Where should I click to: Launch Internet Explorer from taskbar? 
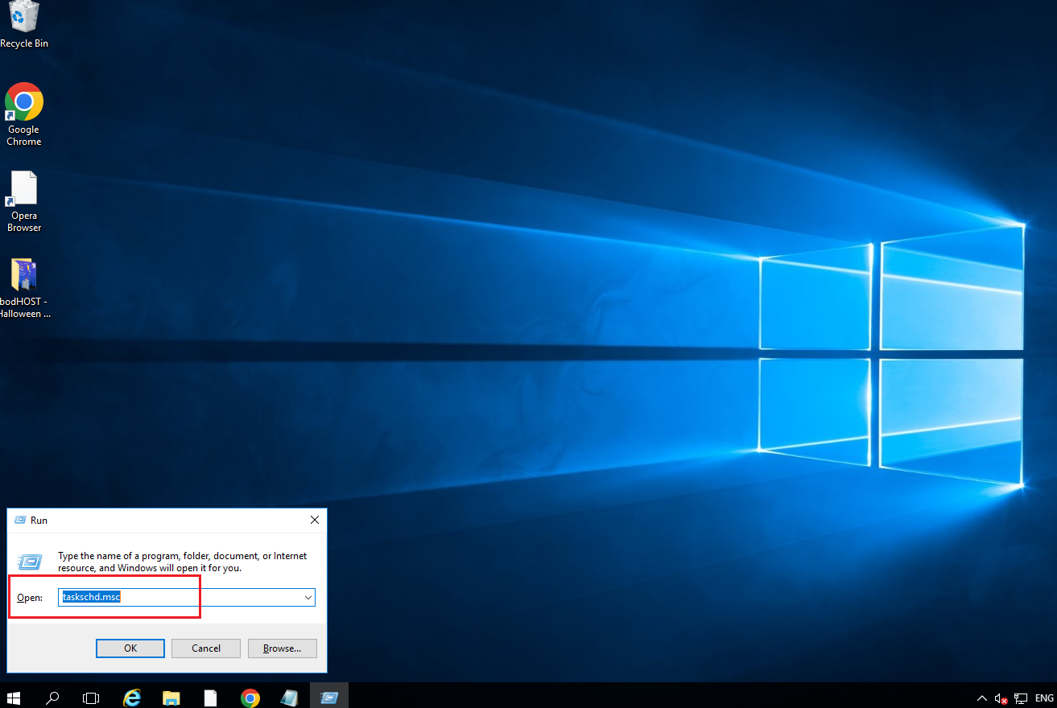(131, 698)
